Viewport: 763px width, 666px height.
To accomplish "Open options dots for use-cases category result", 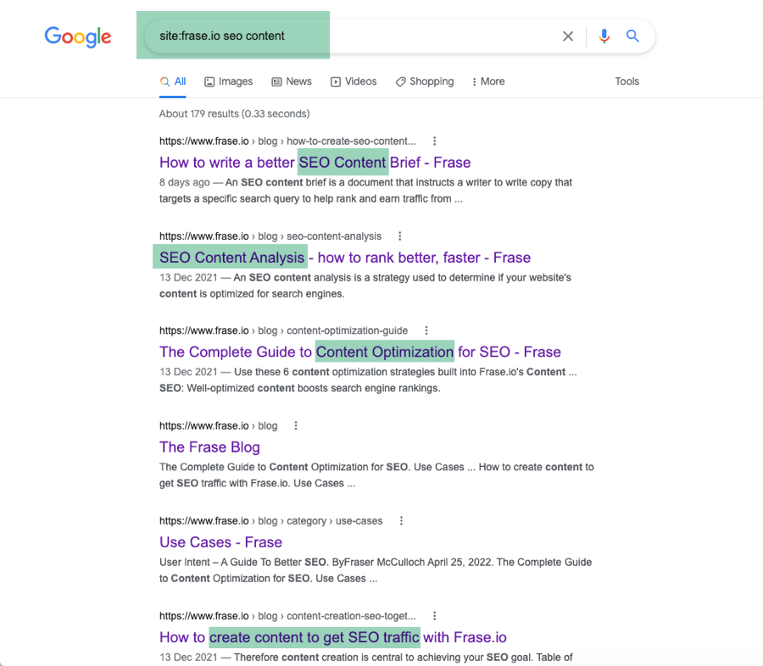I will click(402, 520).
